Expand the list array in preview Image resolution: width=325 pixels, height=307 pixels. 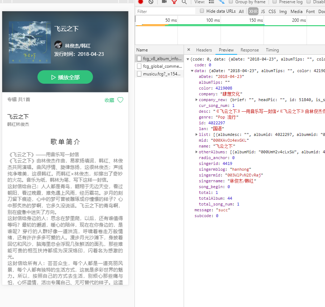[196, 134]
